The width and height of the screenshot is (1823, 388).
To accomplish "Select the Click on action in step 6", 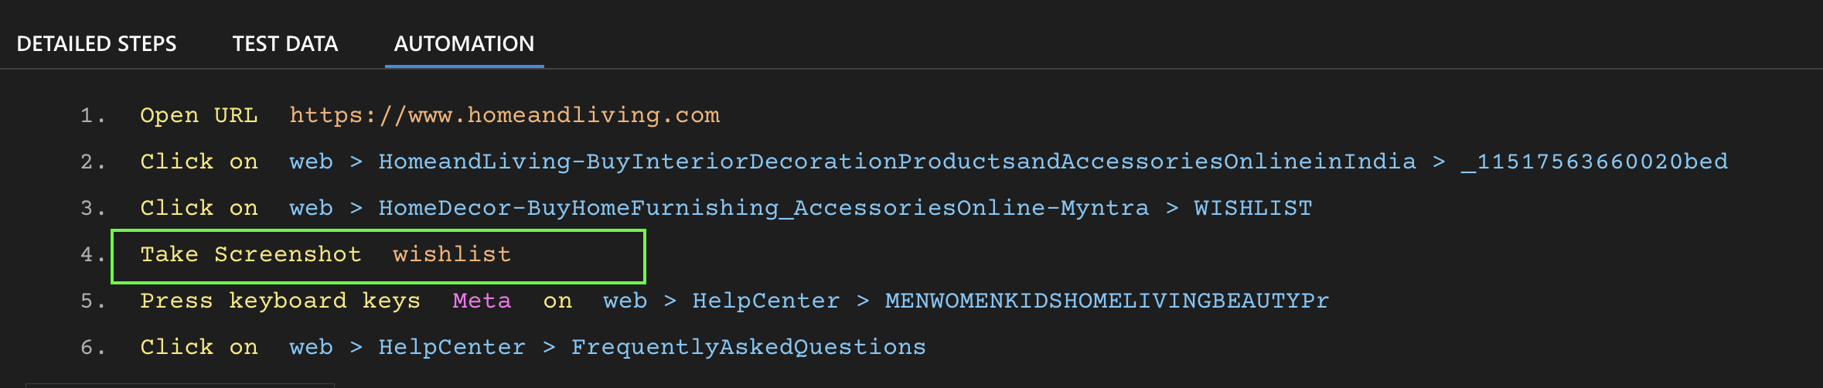I will pyautogui.click(x=199, y=347).
